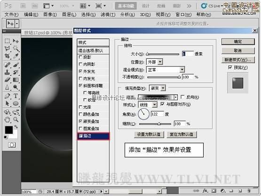The image size is (261, 196).
Task: Open the 编辑 Edit menu
Action: click(x=31, y=15)
